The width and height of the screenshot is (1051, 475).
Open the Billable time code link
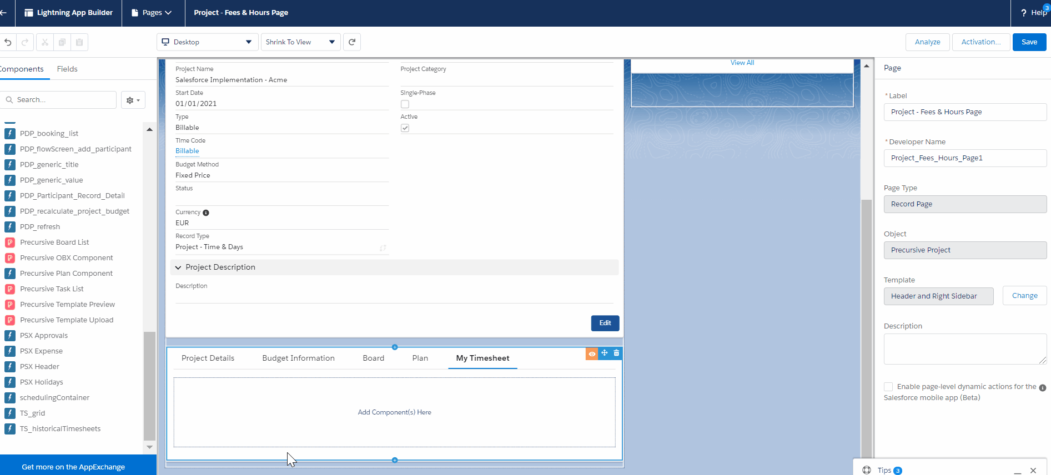coord(187,151)
